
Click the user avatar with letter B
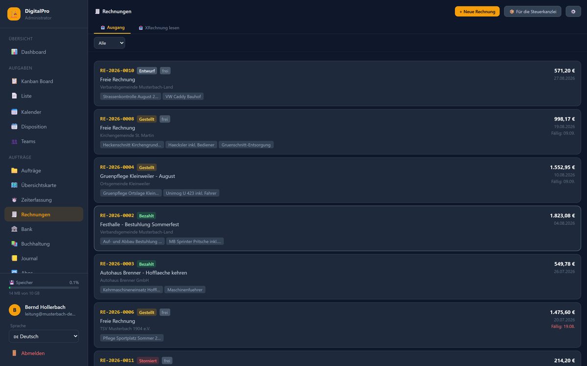(x=15, y=310)
